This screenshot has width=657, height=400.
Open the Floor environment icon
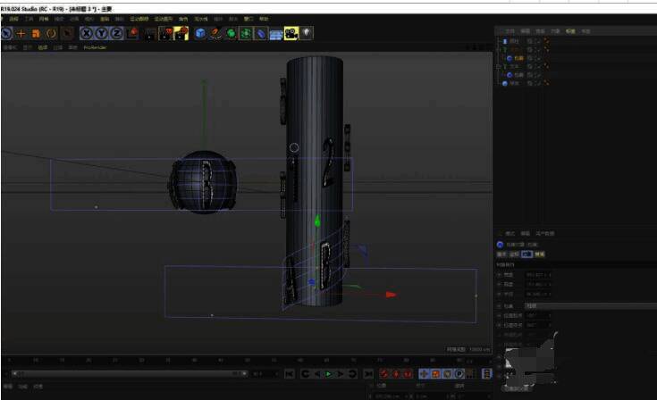click(x=275, y=33)
